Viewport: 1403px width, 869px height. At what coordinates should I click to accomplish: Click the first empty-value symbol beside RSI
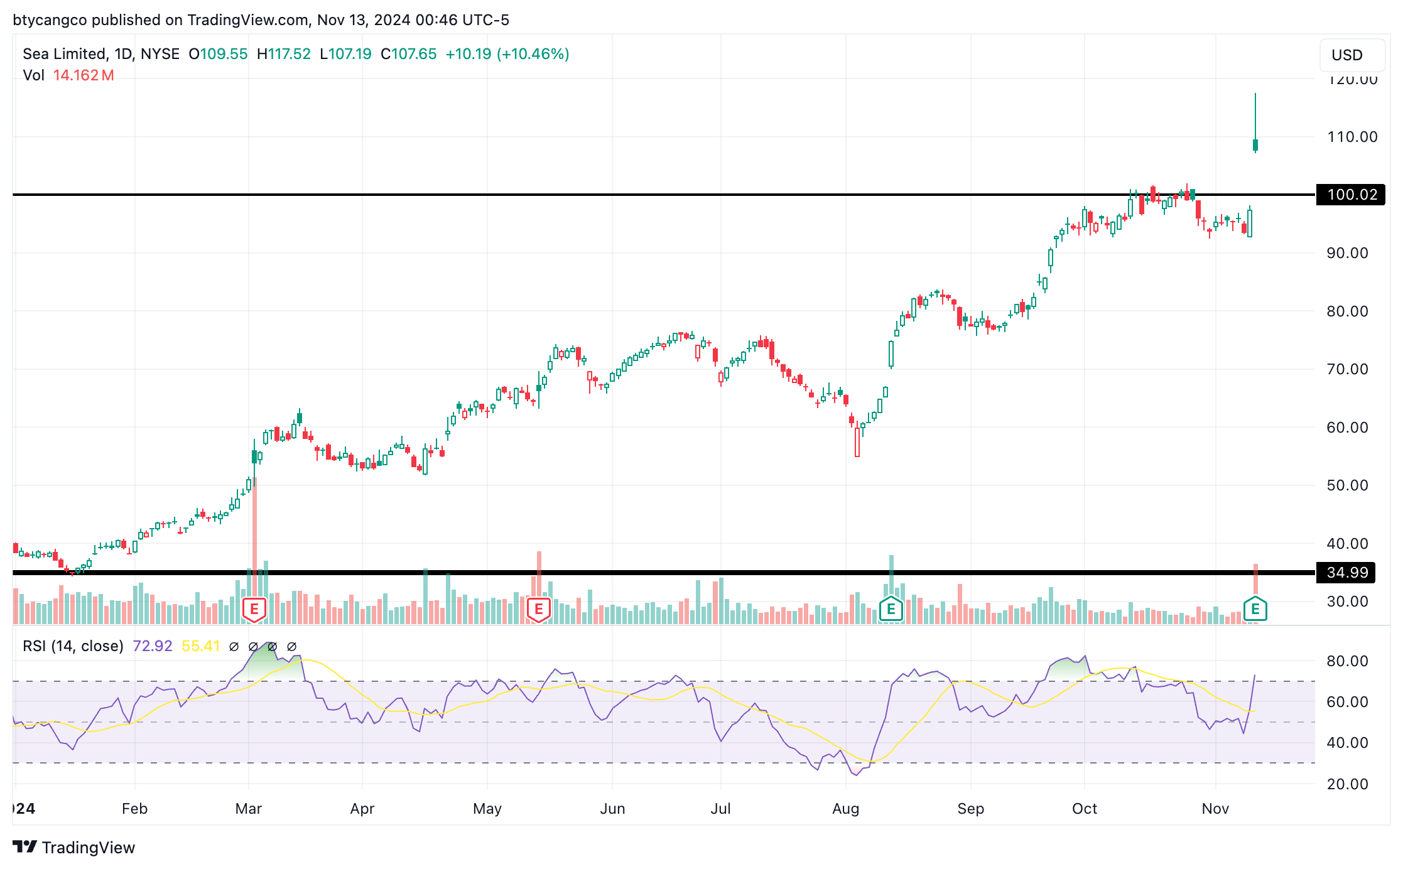tap(234, 646)
